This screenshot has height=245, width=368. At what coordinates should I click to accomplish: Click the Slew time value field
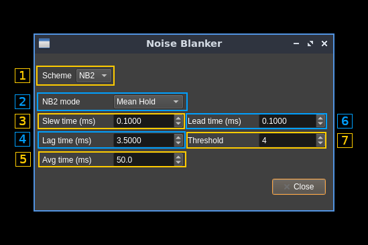pyautogui.click(x=144, y=121)
